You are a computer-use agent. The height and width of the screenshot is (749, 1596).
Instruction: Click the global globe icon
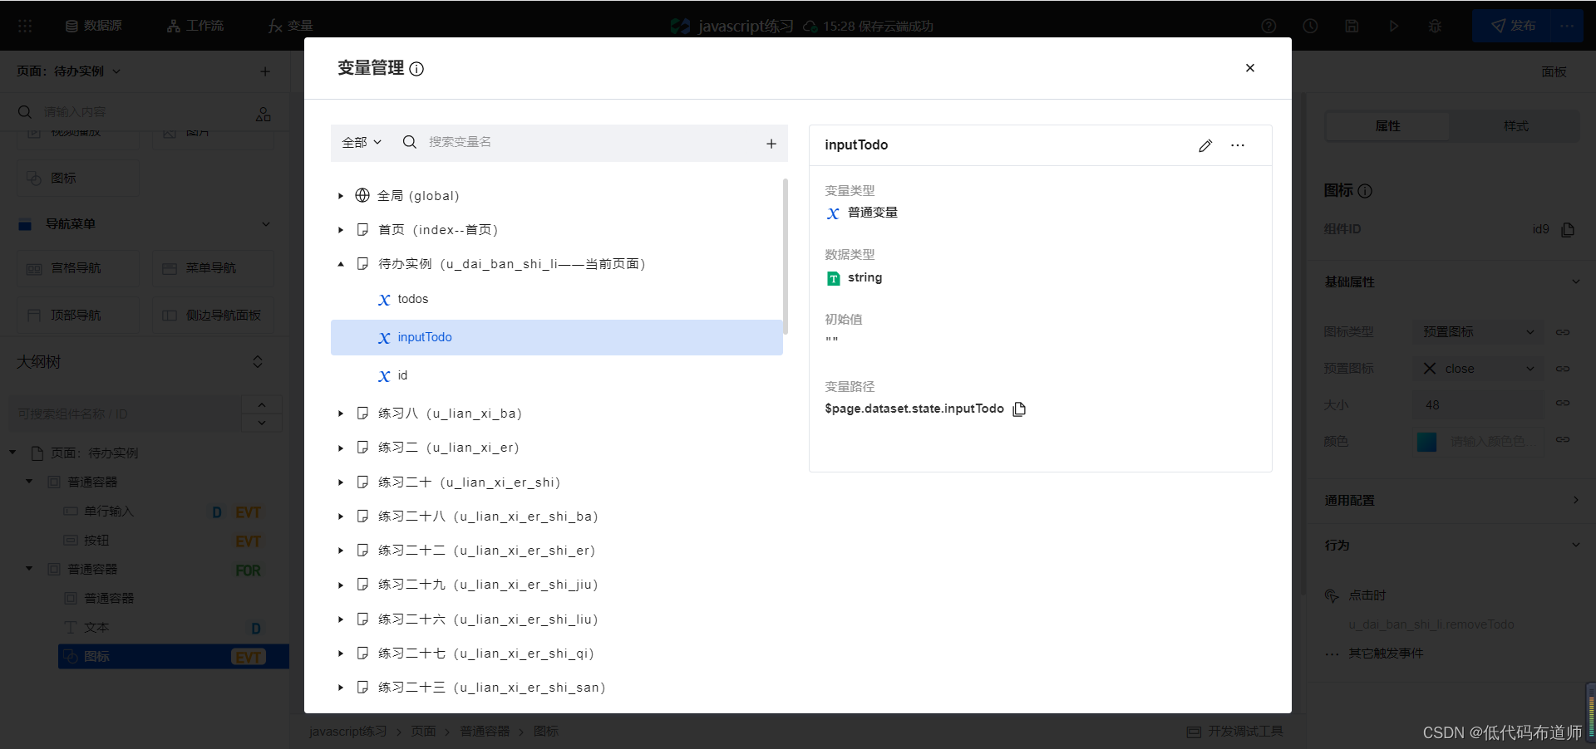pos(362,195)
